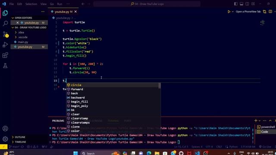
Task: Click the open changes compare icon
Action: tap(264, 12)
